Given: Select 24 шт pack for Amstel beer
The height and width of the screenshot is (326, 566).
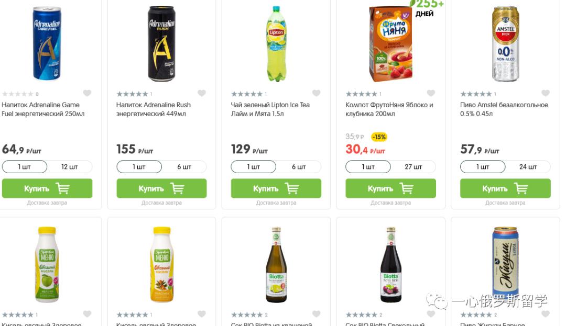Looking at the screenshot, I should click(x=528, y=167).
